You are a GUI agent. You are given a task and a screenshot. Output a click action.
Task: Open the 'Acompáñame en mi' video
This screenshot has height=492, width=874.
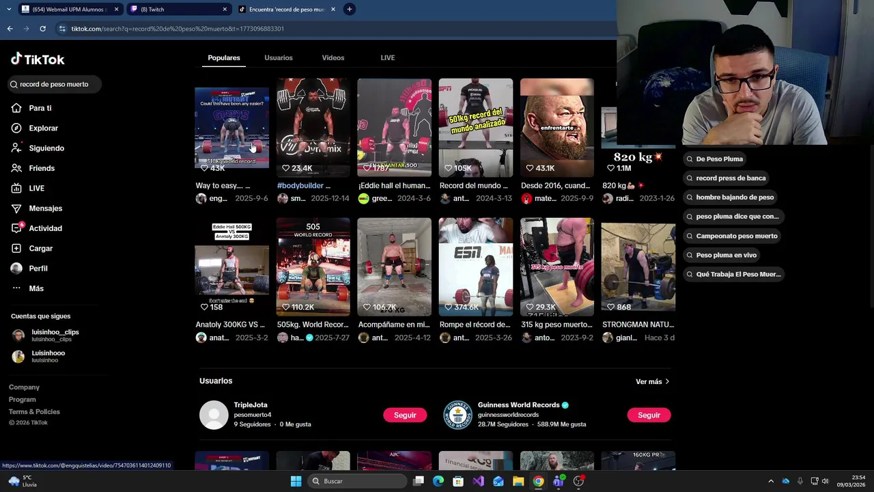click(x=394, y=266)
